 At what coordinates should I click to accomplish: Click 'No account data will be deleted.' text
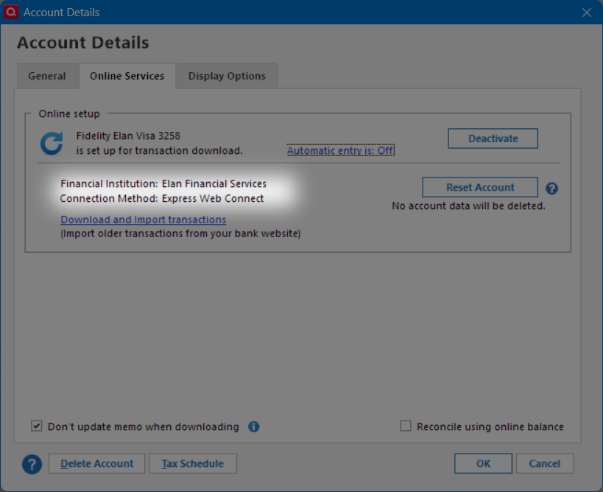tap(468, 205)
